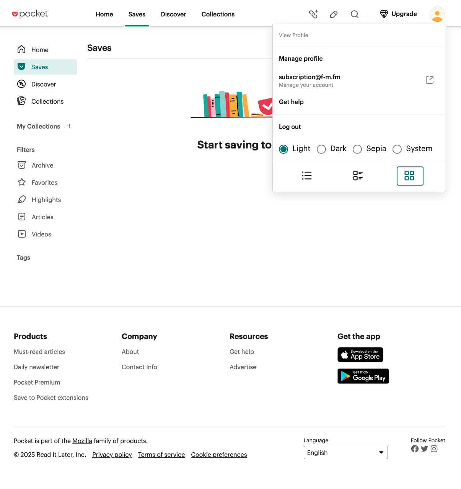Click Log out

click(290, 127)
